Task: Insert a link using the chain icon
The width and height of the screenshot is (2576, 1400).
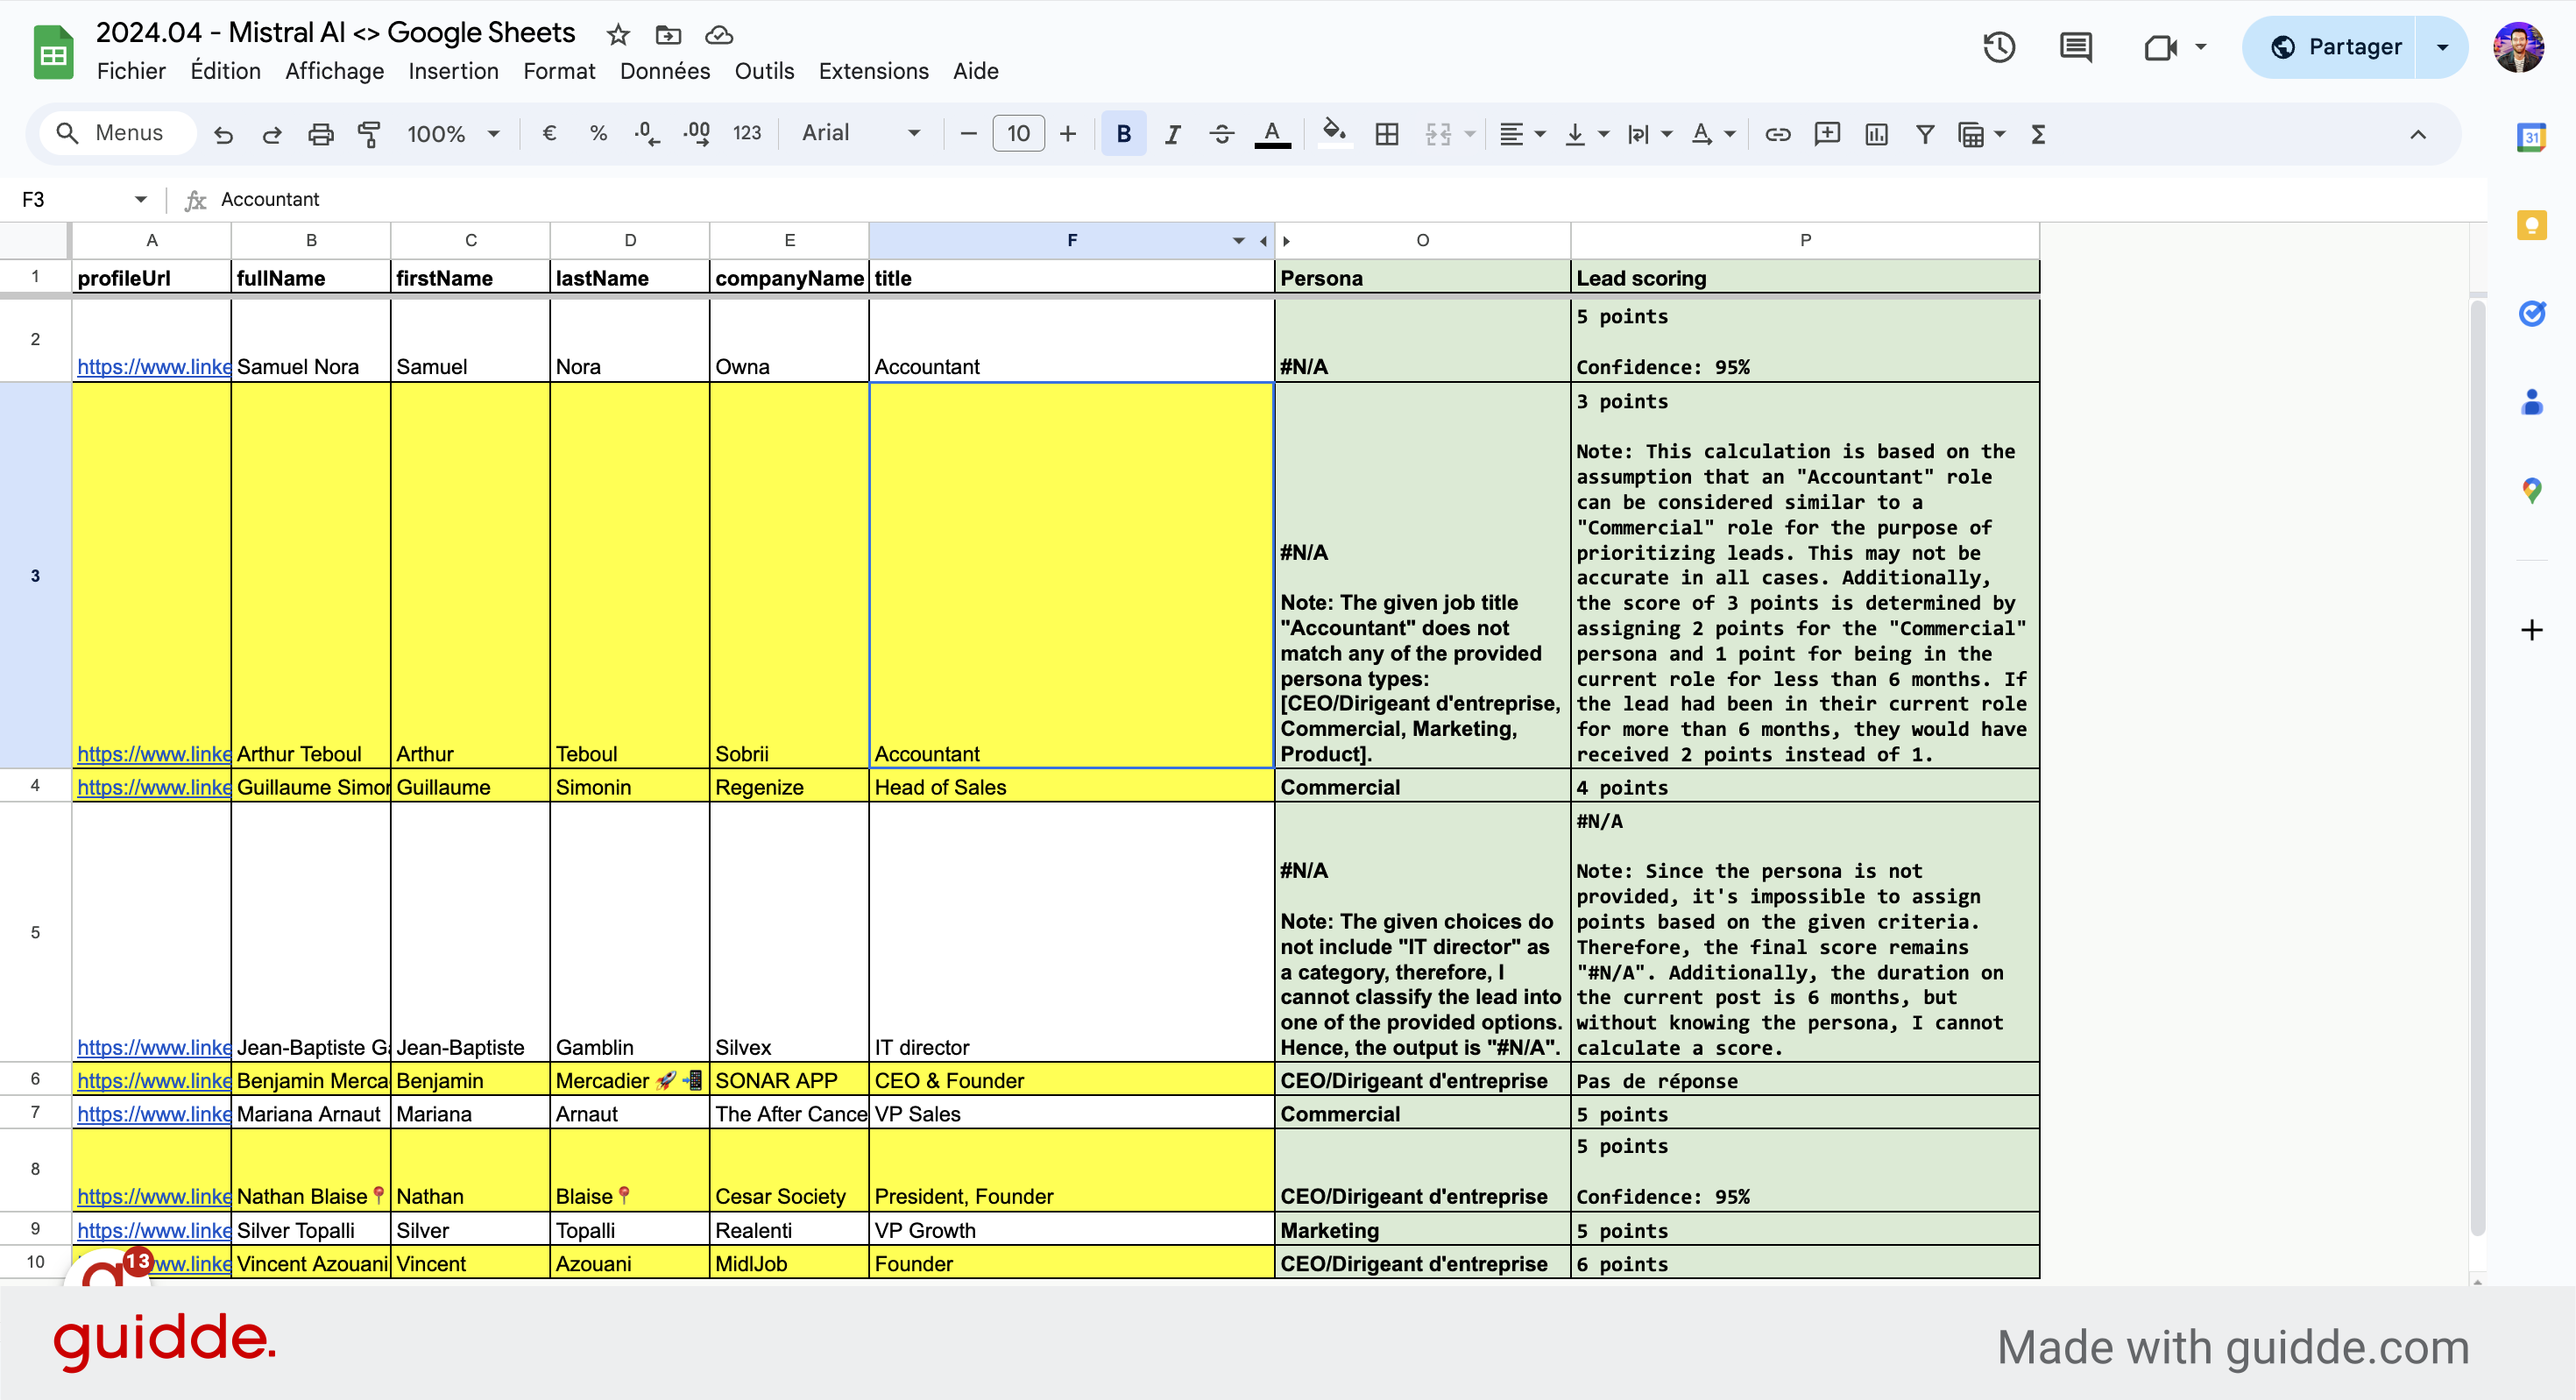Action: (x=1777, y=134)
